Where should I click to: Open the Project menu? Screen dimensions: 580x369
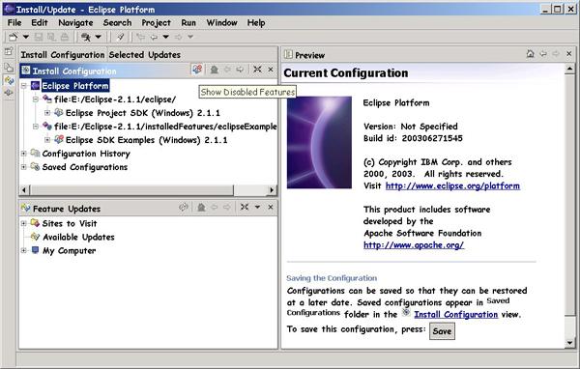coord(156,22)
